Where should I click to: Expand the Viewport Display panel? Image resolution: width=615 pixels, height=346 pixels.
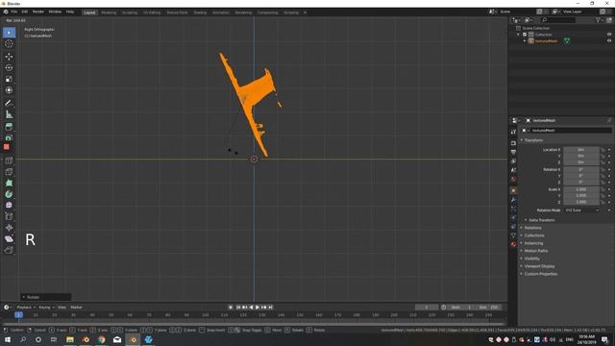539,266
